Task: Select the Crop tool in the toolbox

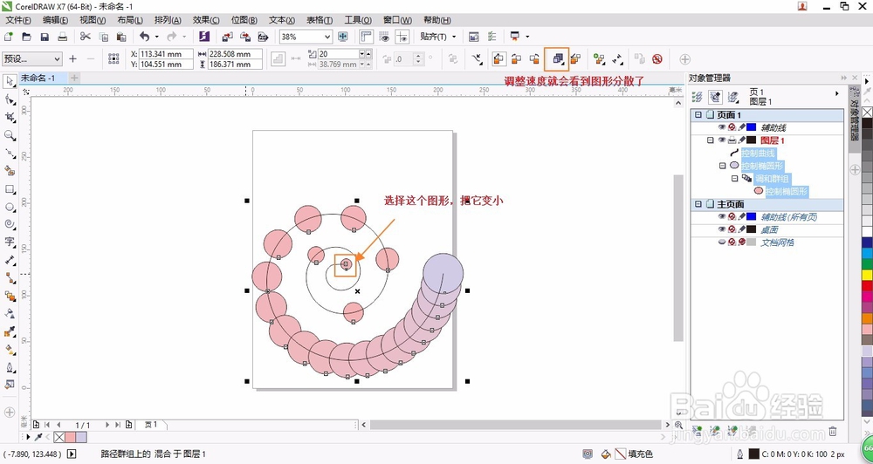Action: 10,118
